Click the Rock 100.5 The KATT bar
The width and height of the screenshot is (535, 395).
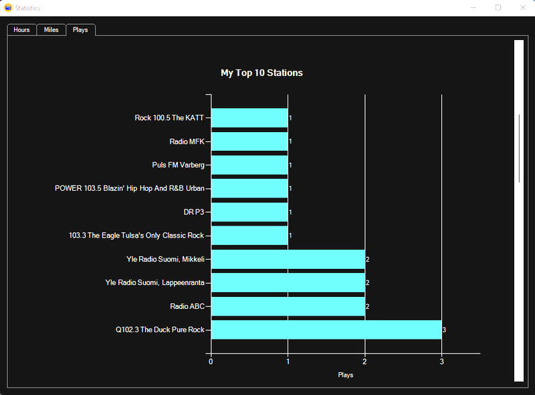pyautogui.click(x=249, y=117)
